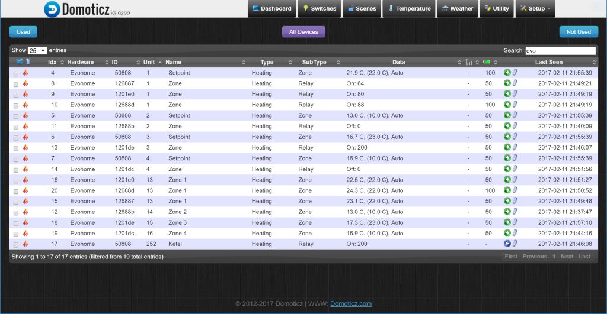Click green arrow icon for Idx 18

point(507,222)
